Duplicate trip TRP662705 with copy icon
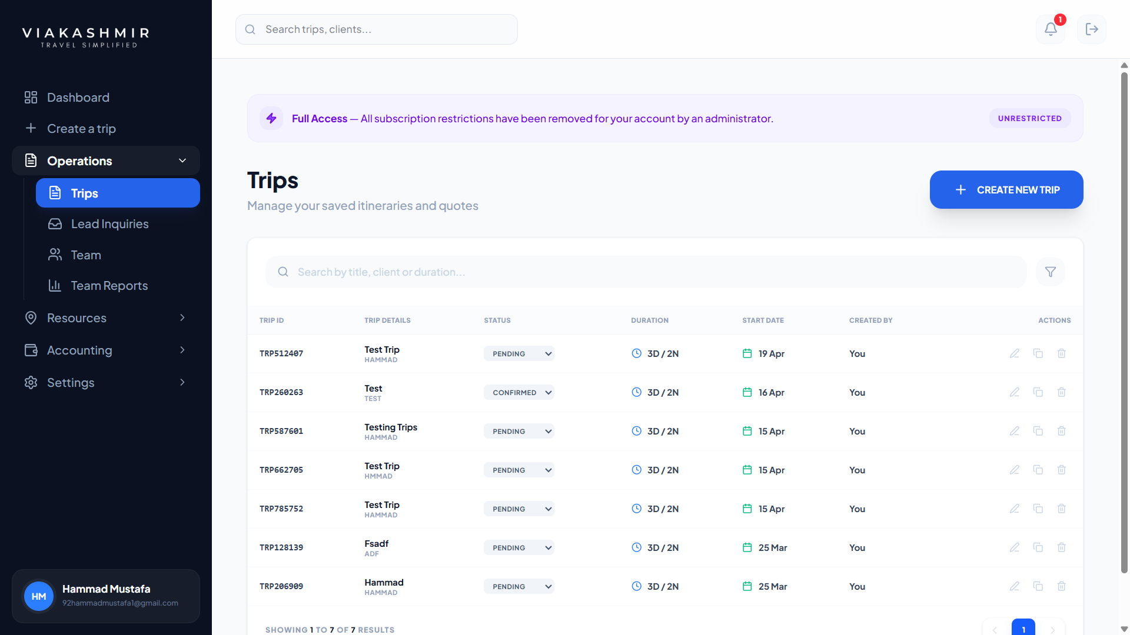Image resolution: width=1130 pixels, height=635 pixels. tap(1038, 470)
